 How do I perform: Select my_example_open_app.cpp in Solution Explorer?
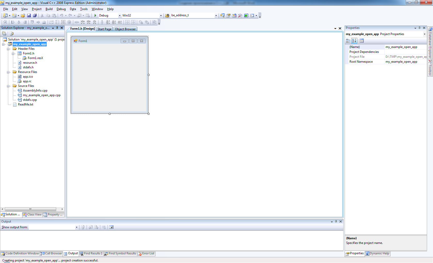coord(41,95)
